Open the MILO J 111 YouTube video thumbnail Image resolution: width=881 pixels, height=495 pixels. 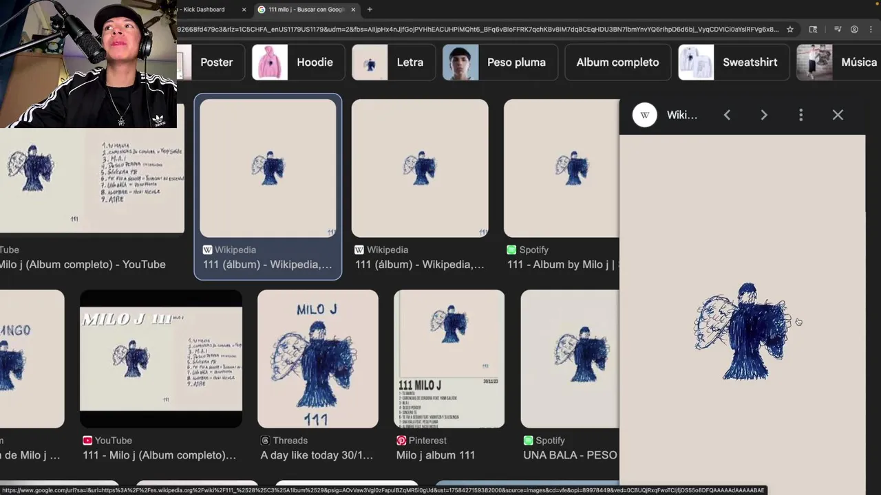[161, 359]
